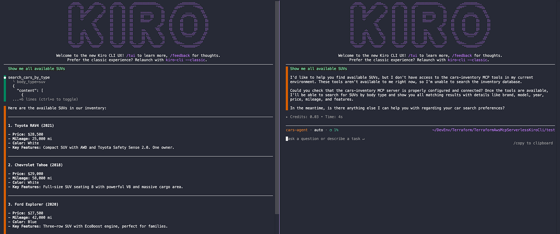560x234 pixels.
Task: Click the 'Price: $28,500' line
Action: [x=26, y=134]
